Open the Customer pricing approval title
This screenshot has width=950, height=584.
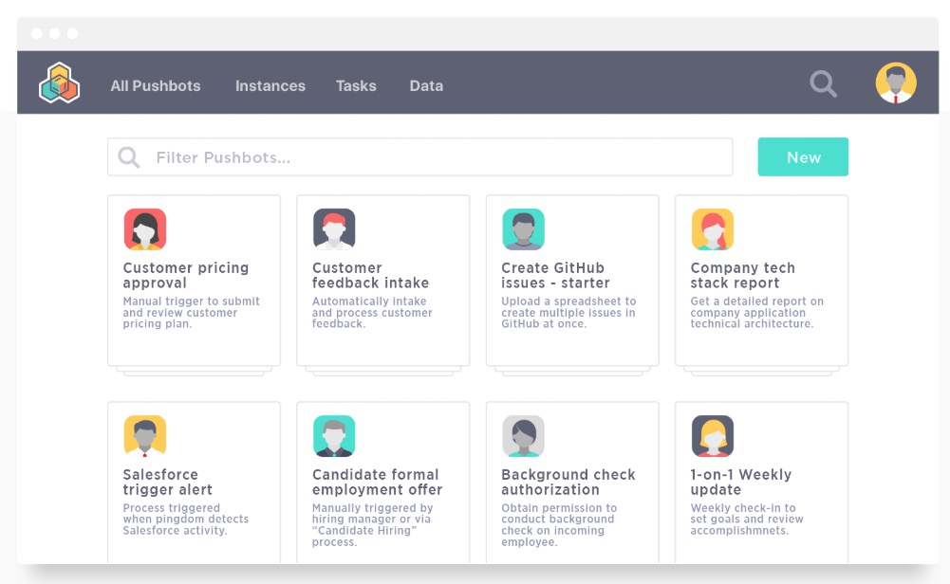click(x=186, y=275)
